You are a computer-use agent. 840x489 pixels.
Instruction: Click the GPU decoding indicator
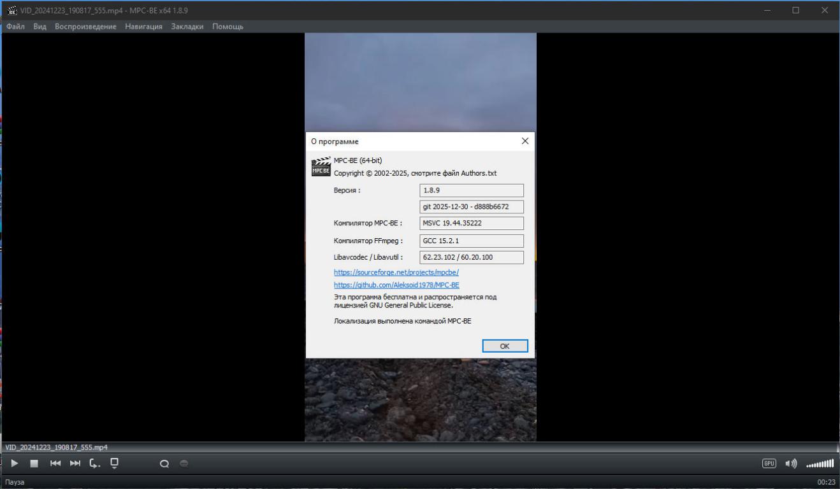pyautogui.click(x=769, y=464)
